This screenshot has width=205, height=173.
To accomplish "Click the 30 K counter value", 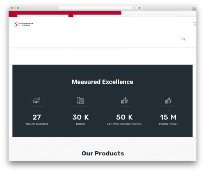I will (x=80, y=117).
